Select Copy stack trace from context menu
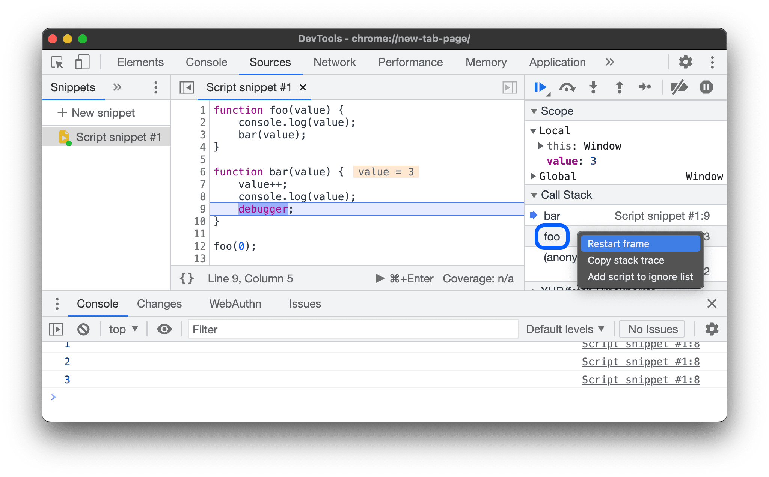Screen dimensions: 769x477 click(626, 260)
